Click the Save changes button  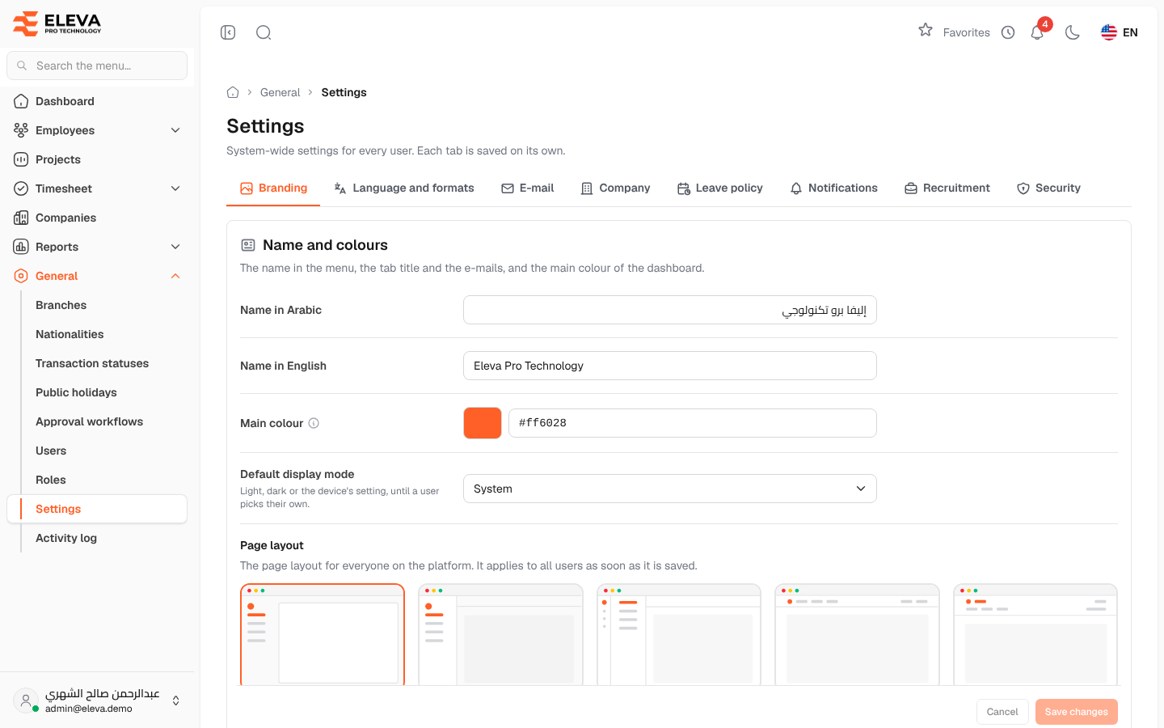pos(1077,712)
